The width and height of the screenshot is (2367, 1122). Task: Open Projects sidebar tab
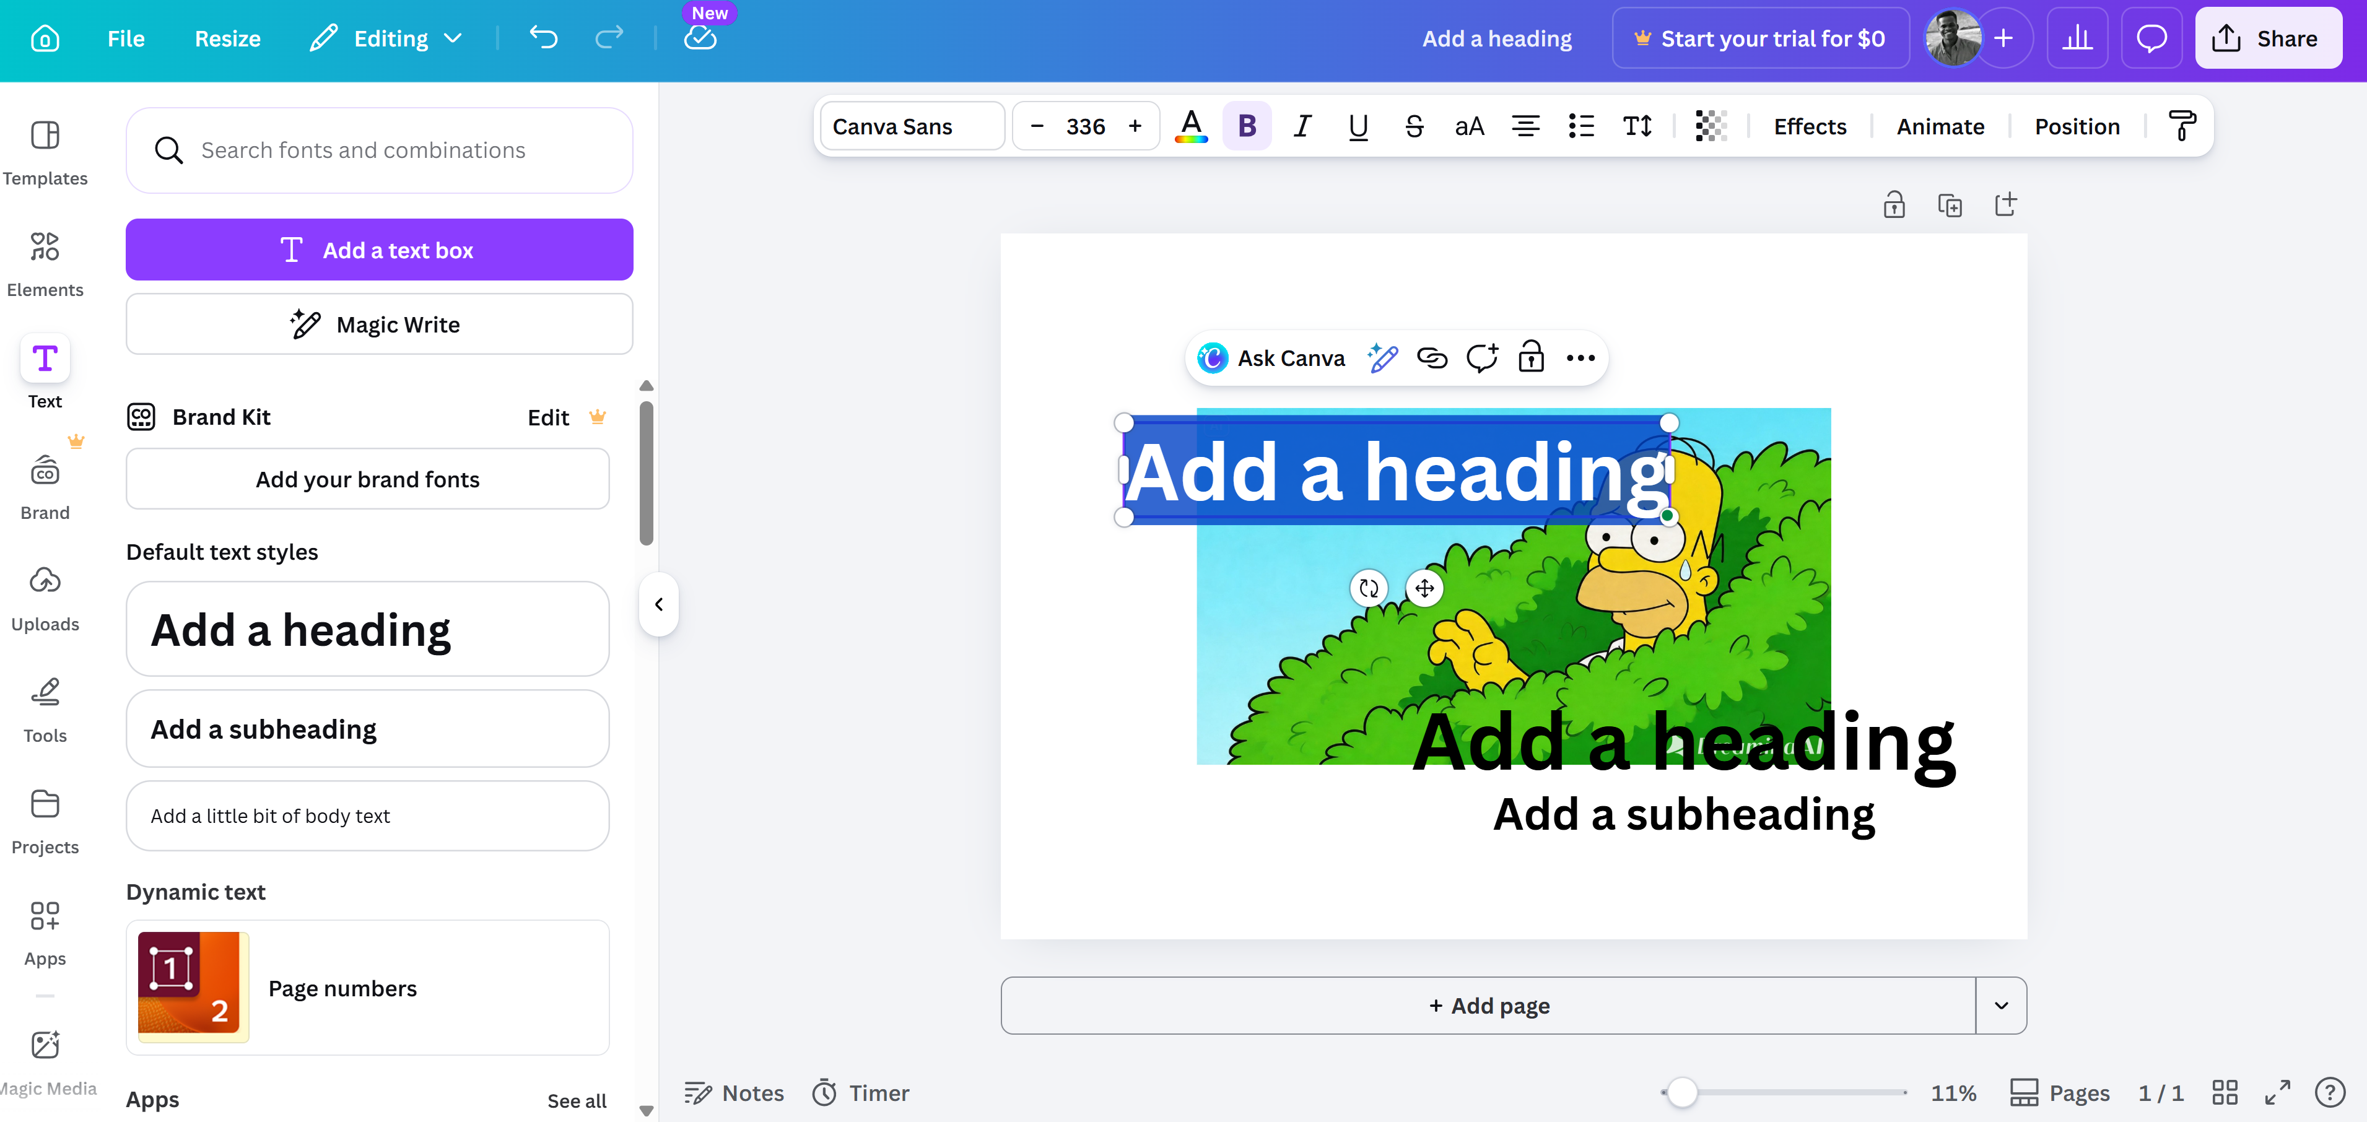(x=45, y=822)
